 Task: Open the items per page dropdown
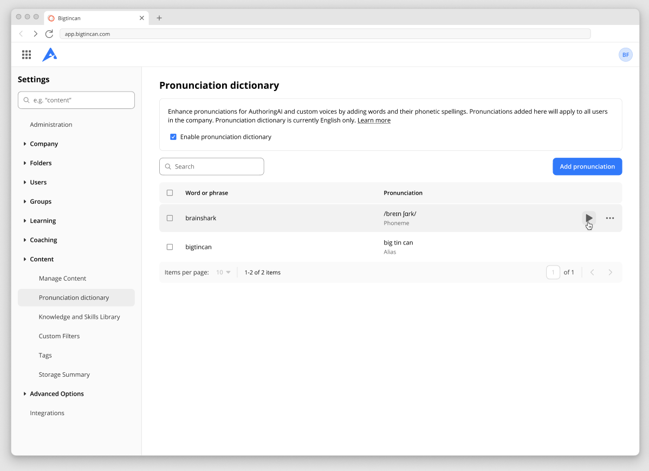pos(224,272)
